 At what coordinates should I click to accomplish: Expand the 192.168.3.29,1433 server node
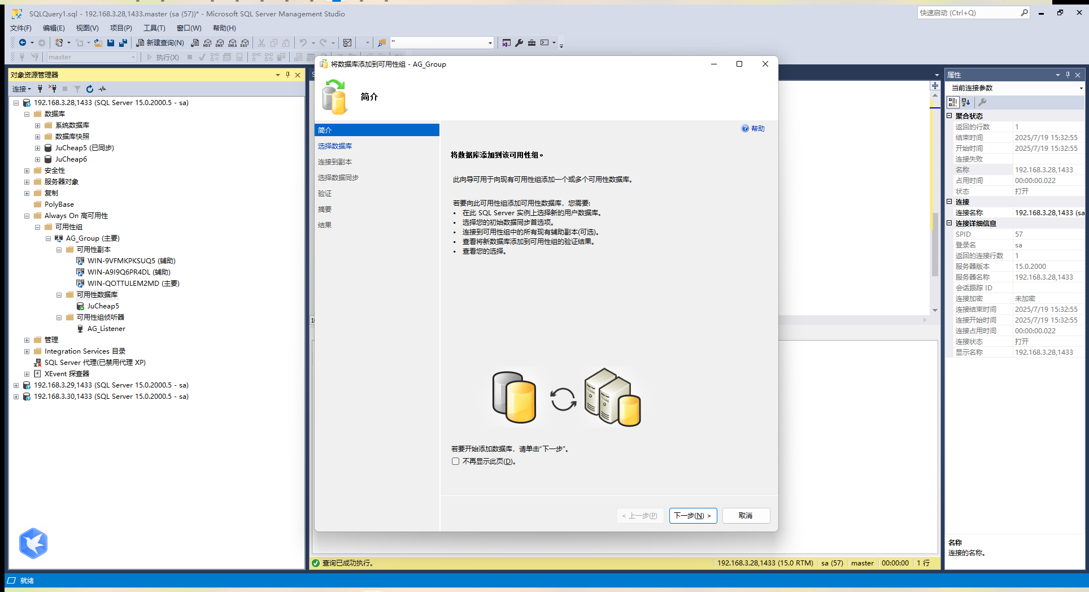click(16, 385)
